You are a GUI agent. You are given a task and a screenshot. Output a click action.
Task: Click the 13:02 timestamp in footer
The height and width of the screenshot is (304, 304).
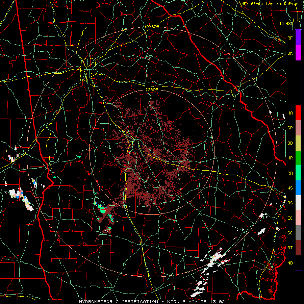pos(217,302)
